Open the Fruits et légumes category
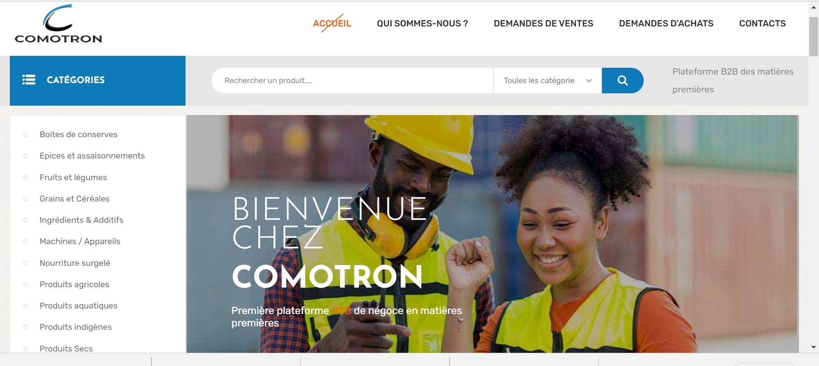The height and width of the screenshot is (366, 819). 73,177
